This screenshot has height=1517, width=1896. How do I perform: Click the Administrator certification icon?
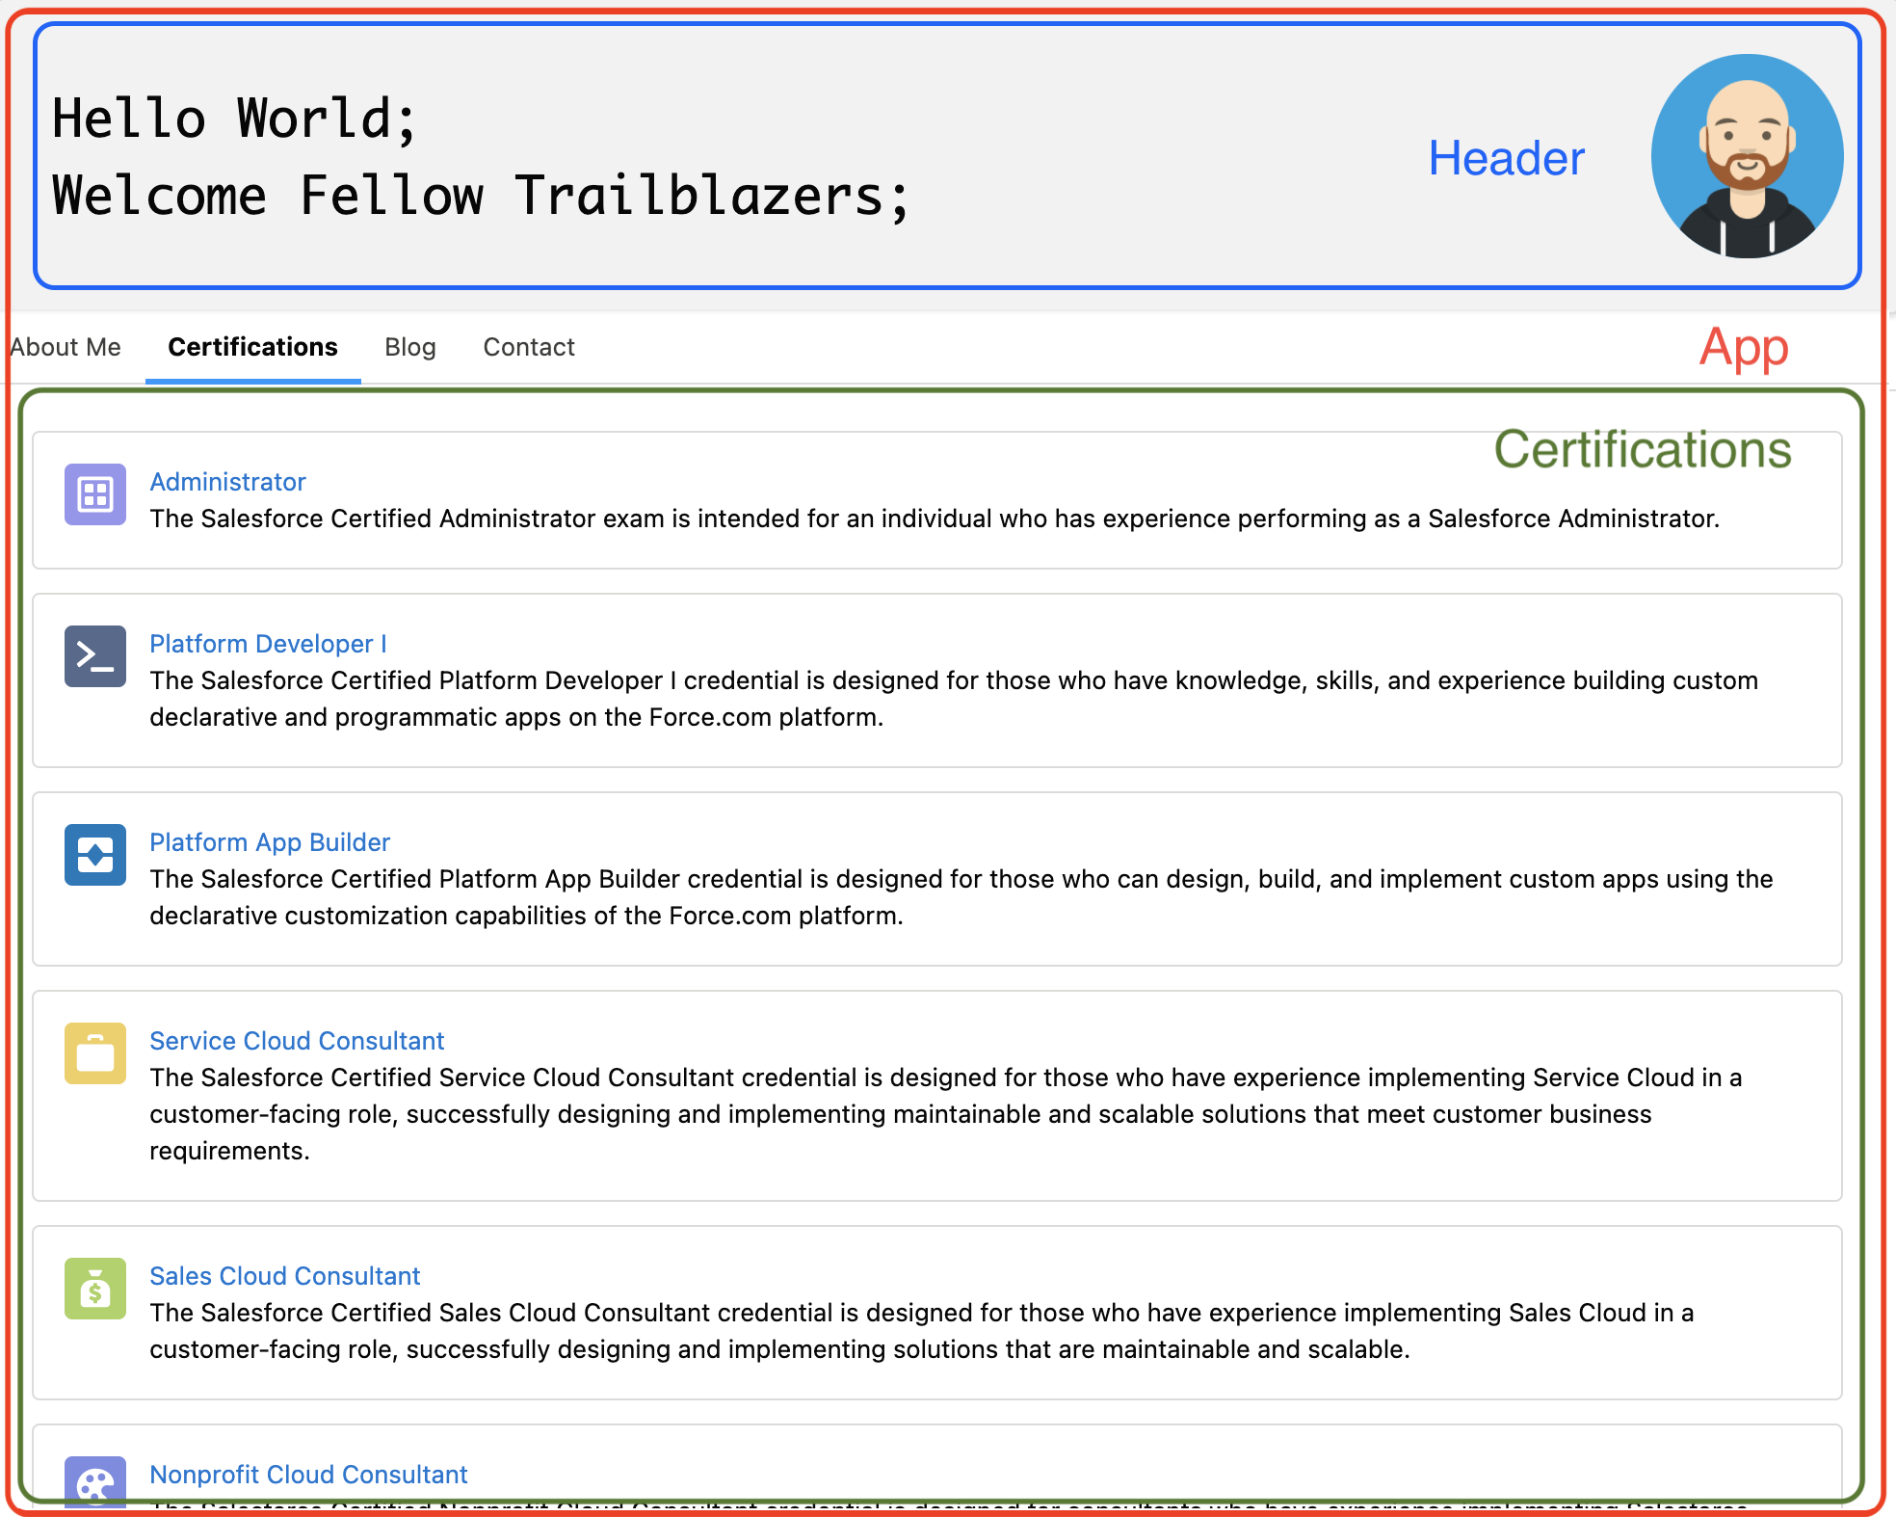tap(95, 494)
